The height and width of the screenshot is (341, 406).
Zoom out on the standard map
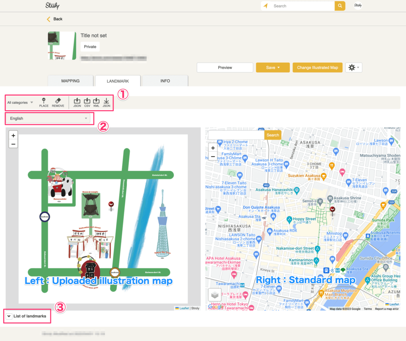[x=213, y=156]
